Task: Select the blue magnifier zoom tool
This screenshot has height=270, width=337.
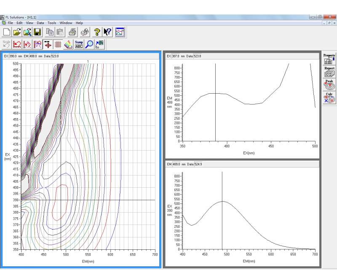Action: [x=89, y=44]
